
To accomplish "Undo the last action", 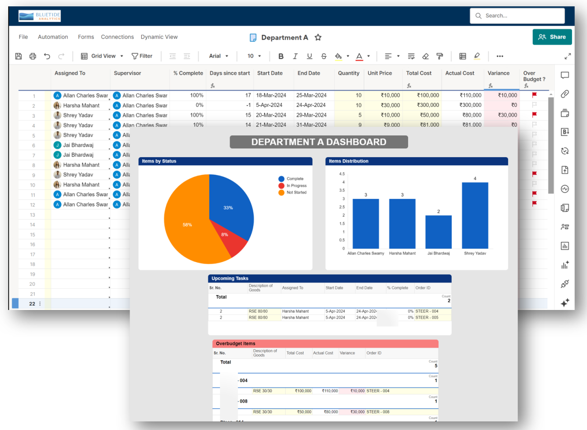I will tap(47, 55).
